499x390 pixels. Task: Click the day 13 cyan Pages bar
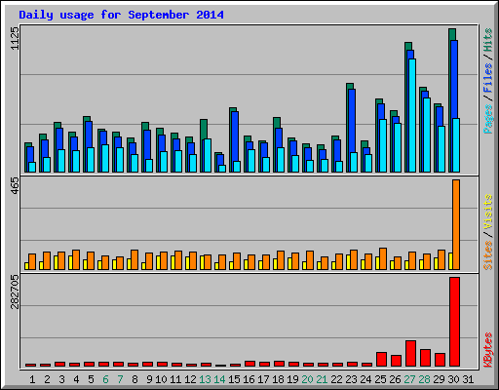coord(208,155)
